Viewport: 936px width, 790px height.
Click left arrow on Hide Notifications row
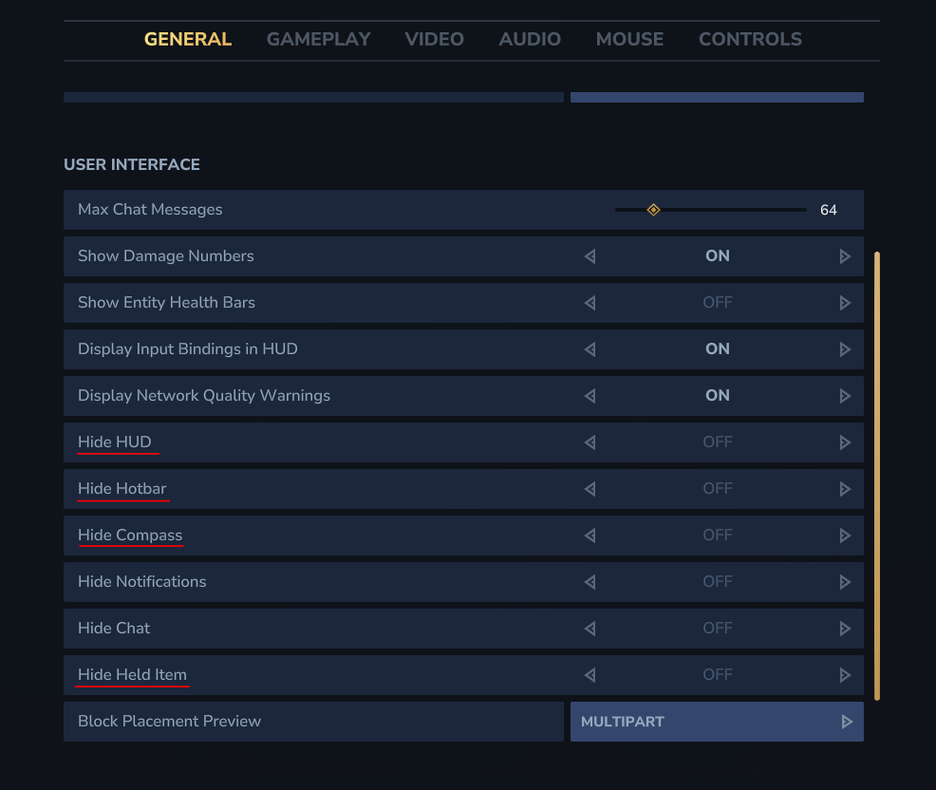point(590,582)
